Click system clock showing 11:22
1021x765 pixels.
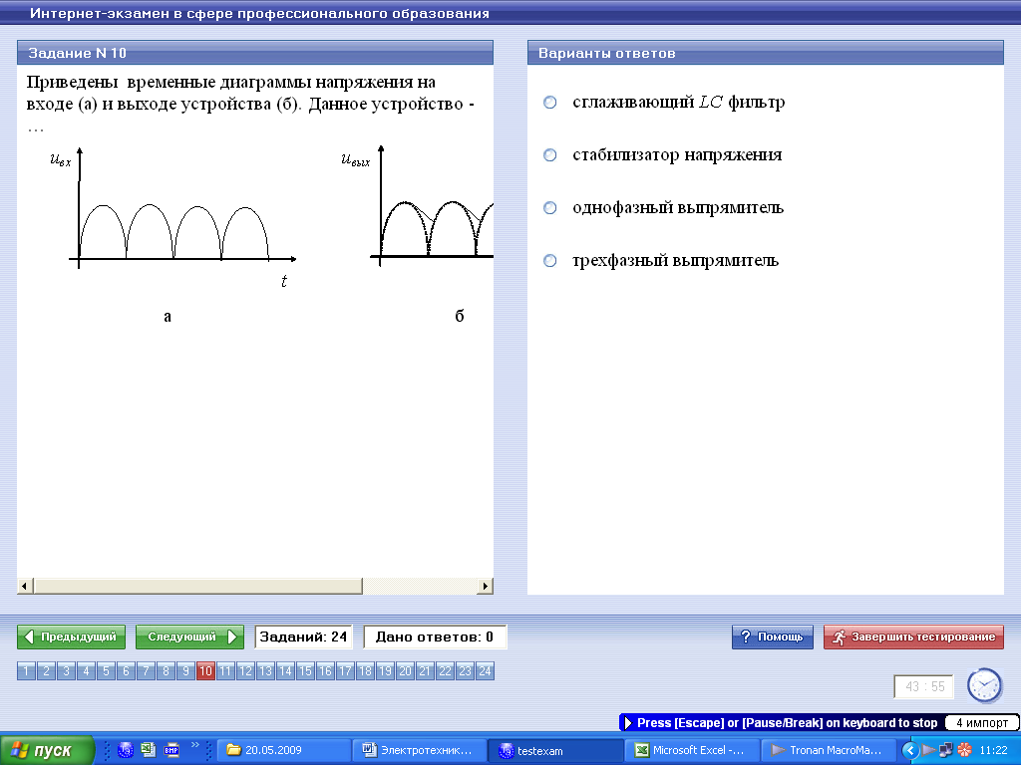[x=993, y=751]
